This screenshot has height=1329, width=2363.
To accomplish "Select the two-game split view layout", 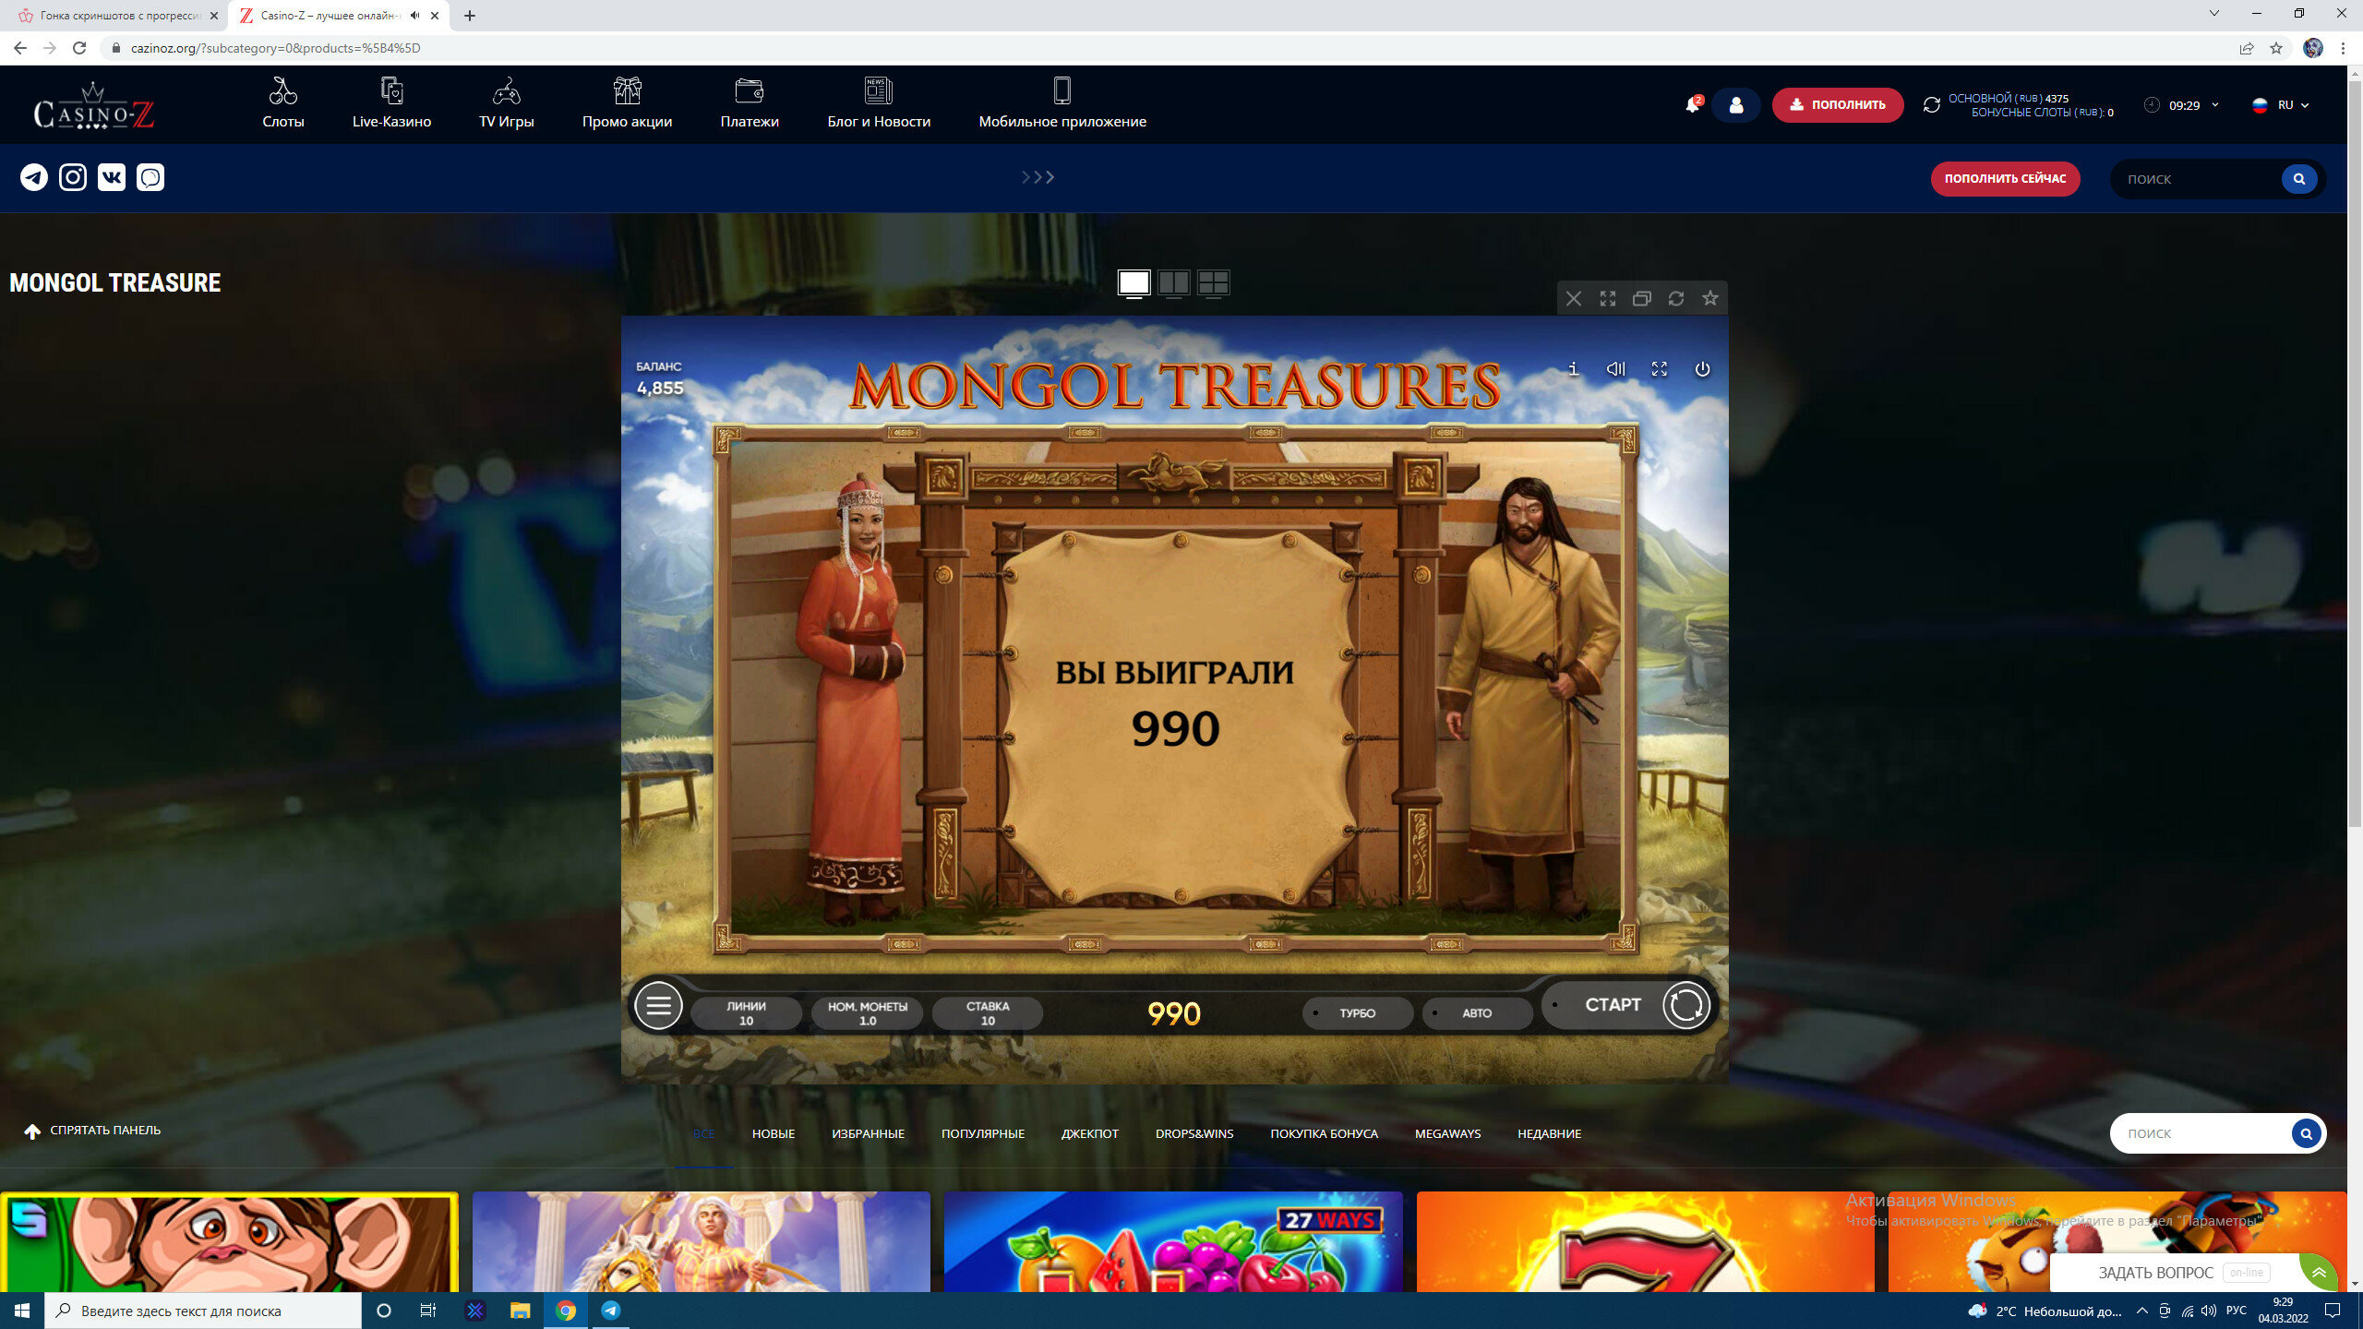I will [1174, 282].
